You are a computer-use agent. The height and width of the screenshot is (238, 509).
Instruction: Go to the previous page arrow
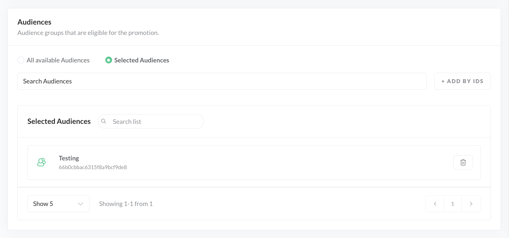[x=435, y=204]
